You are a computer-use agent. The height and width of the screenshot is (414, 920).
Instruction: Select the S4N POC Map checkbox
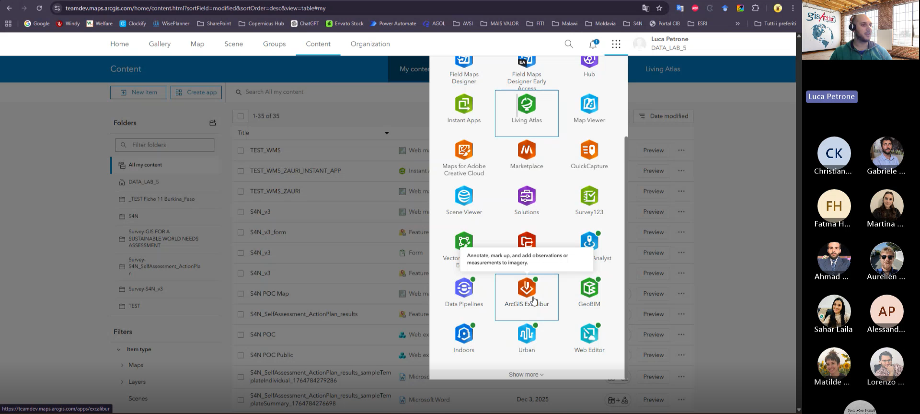coord(241,294)
